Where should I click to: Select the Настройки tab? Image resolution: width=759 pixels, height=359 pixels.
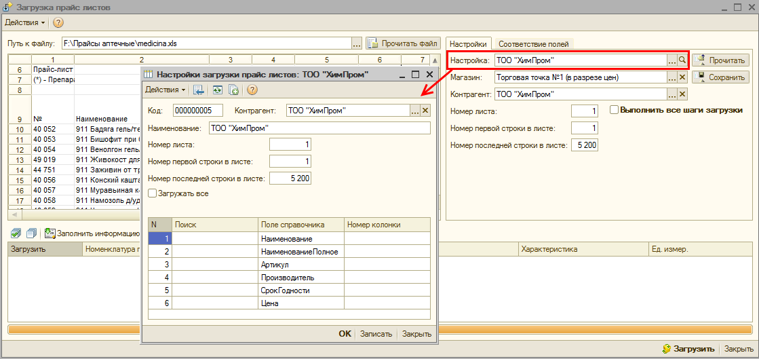468,44
